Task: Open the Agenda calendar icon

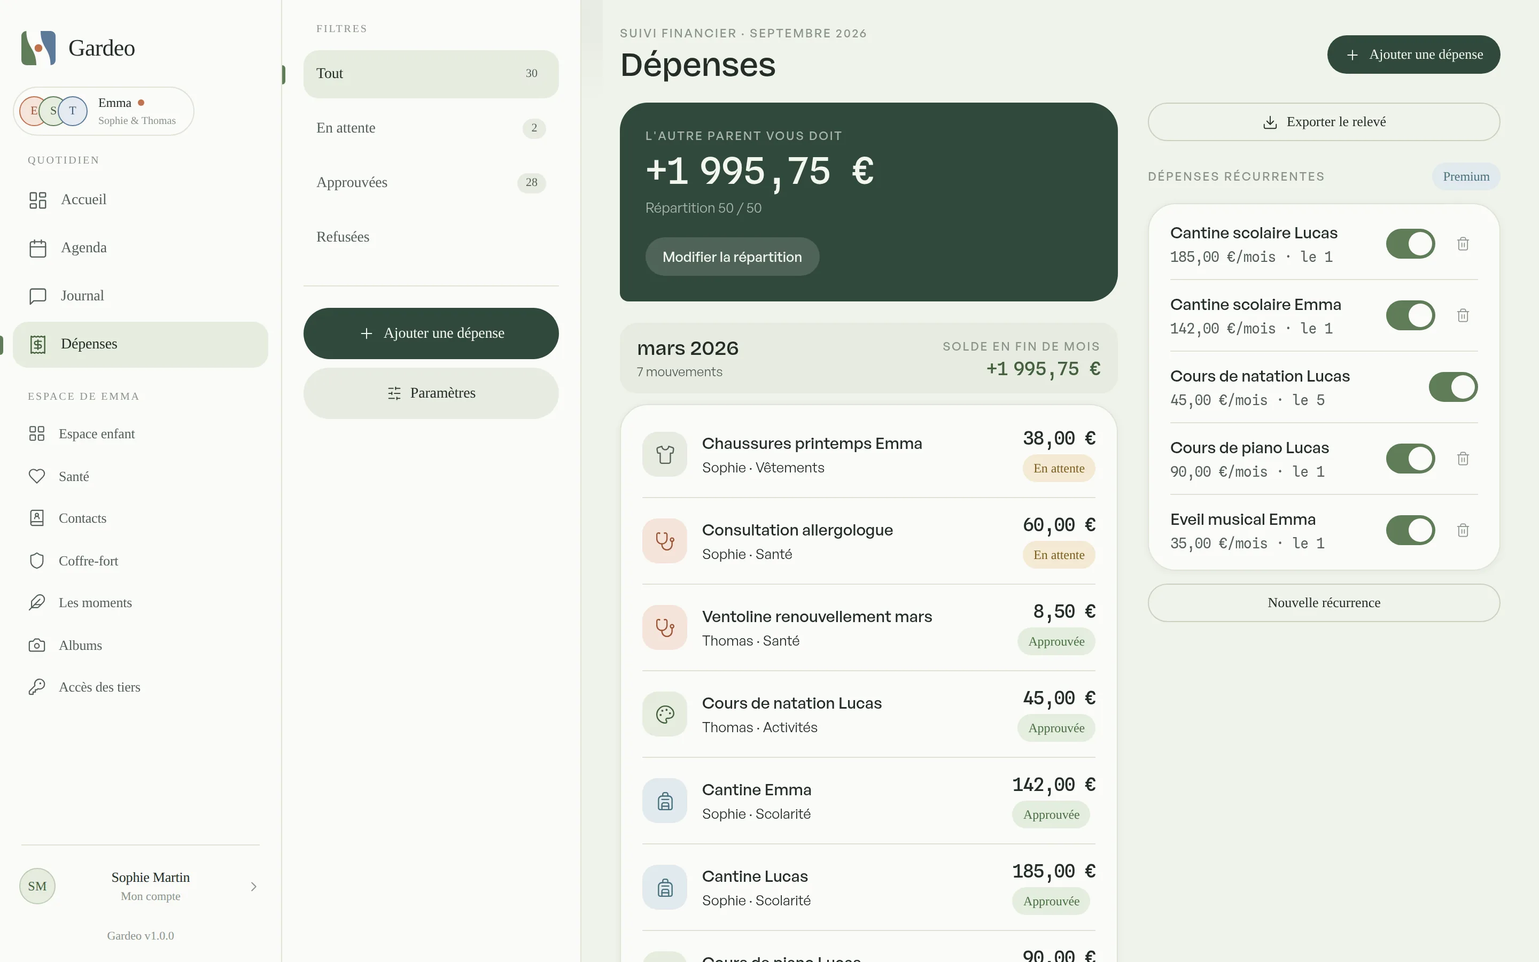Action: pyautogui.click(x=38, y=248)
